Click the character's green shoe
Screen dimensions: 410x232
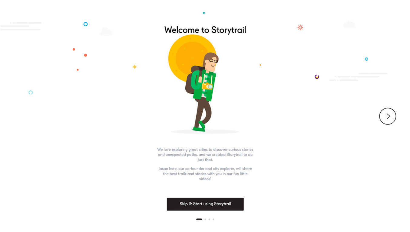point(199,127)
